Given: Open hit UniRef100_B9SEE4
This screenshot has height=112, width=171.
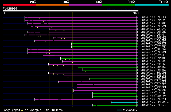Looking at the screenshot, I should [x=153, y=17].
